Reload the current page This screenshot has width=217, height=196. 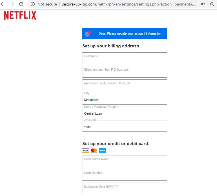[x=21, y=4]
